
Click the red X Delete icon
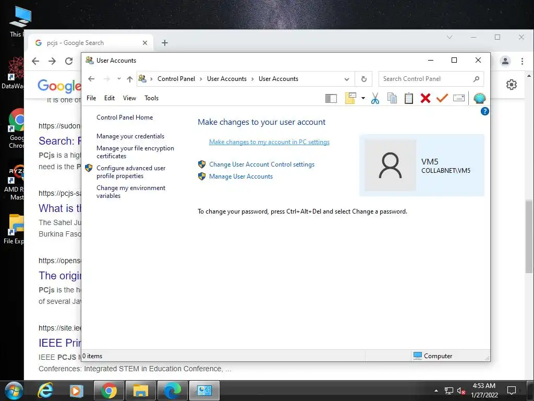click(x=425, y=98)
